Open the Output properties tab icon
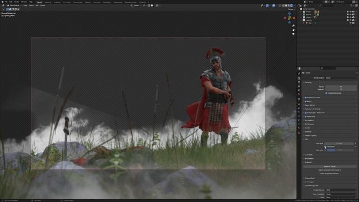359x202 pixels. (x=299, y=82)
